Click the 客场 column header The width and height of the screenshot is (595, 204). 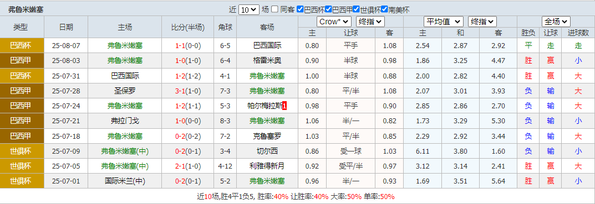267,27
